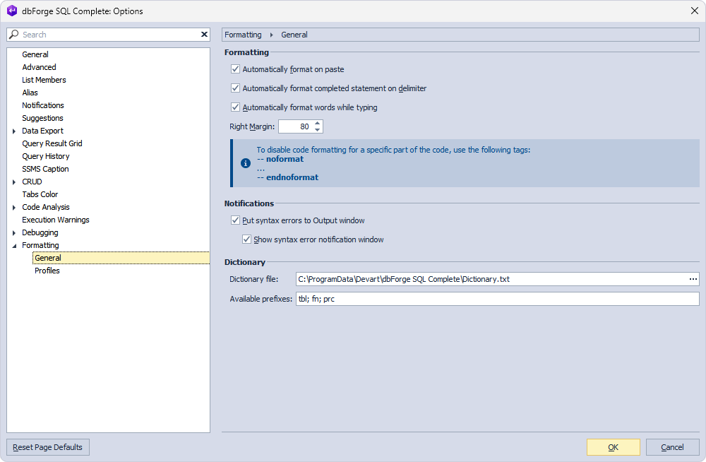Open Profiles under Formatting

47,271
